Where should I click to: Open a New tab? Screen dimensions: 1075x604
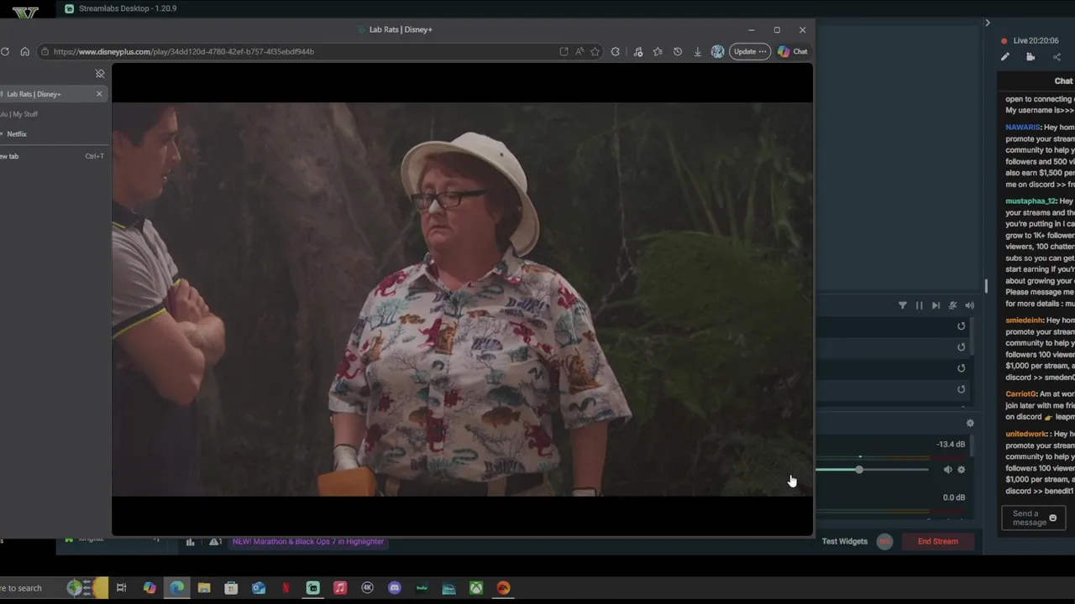coord(52,156)
